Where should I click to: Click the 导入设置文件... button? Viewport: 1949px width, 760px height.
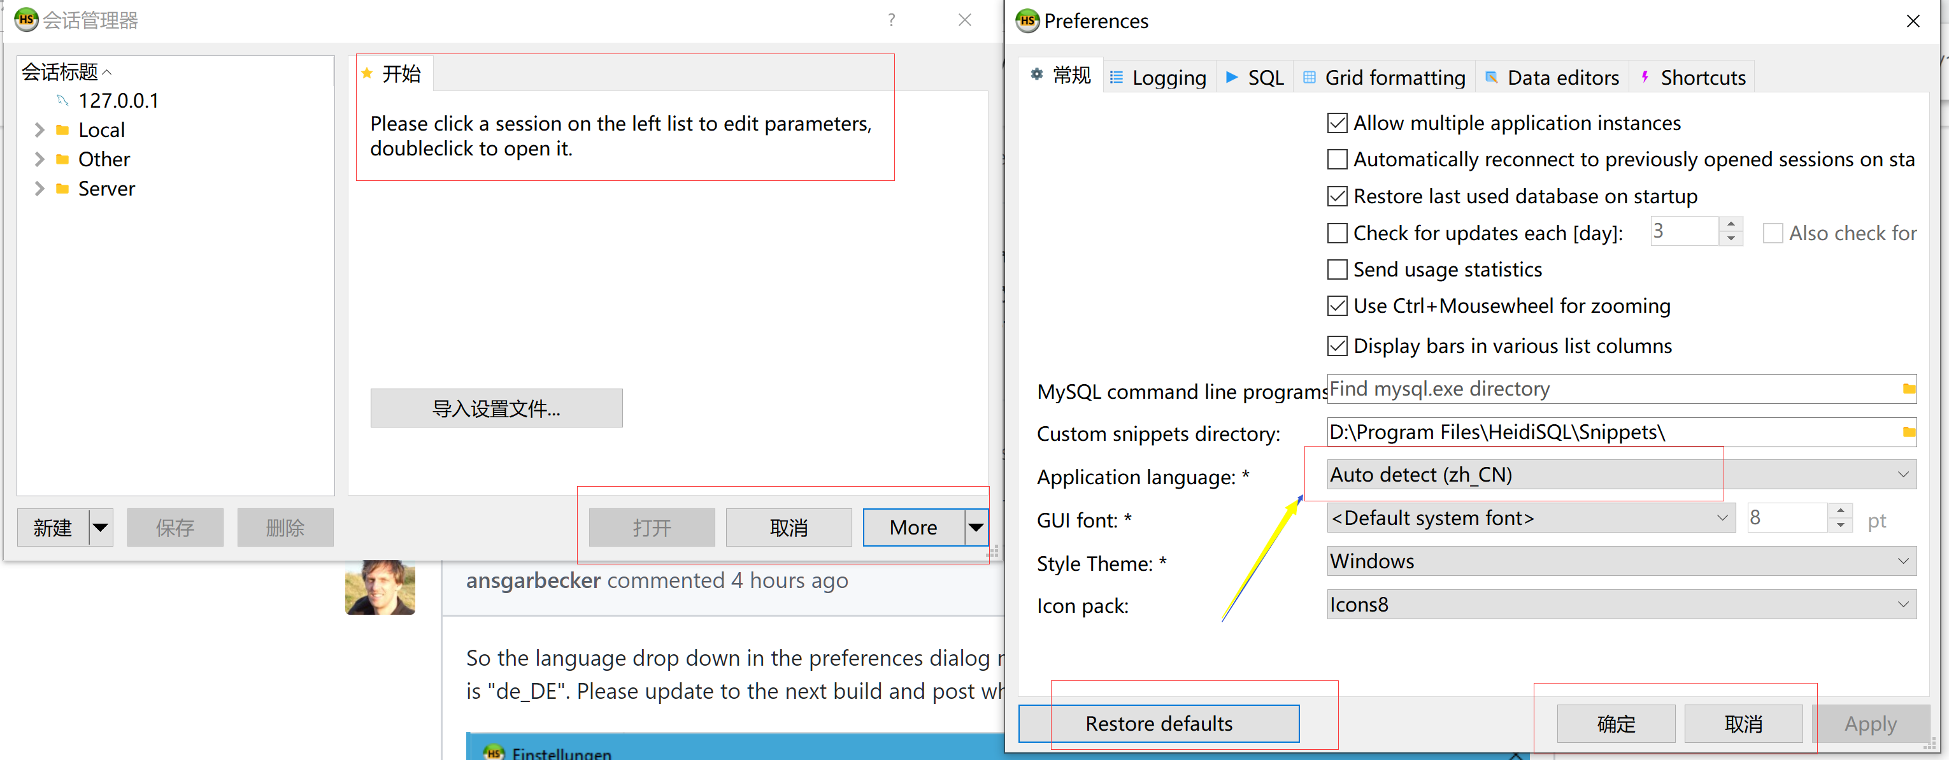pyautogui.click(x=496, y=409)
